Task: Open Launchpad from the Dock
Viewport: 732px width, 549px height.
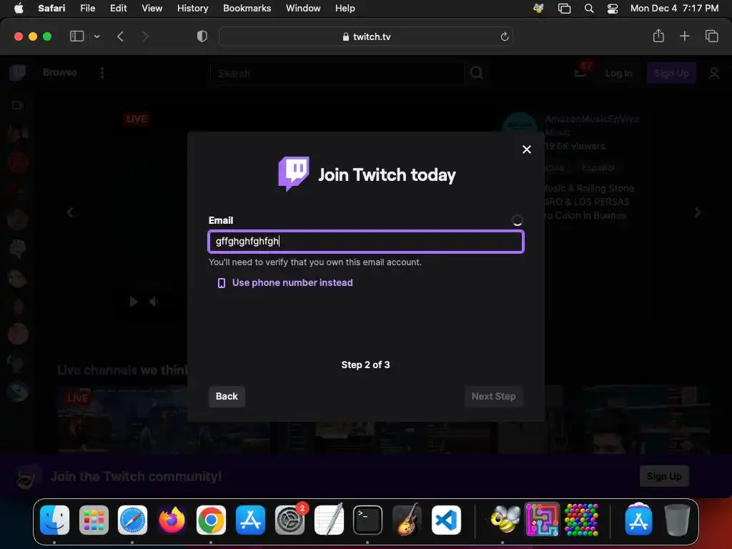Action: 94,520
